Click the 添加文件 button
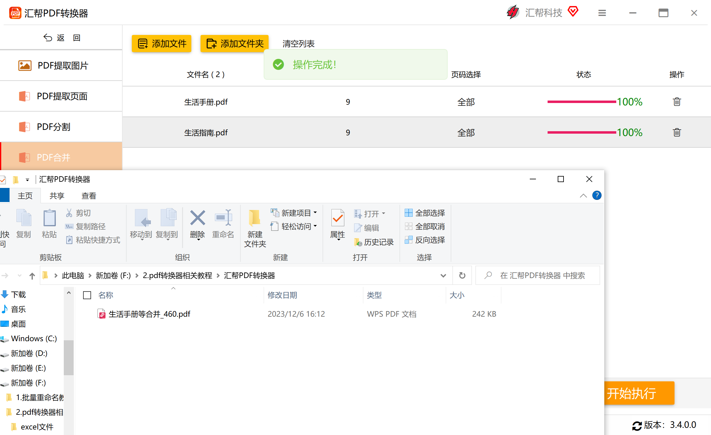The image size is (711, 435). pyautogui.click(x=162, y=44)
